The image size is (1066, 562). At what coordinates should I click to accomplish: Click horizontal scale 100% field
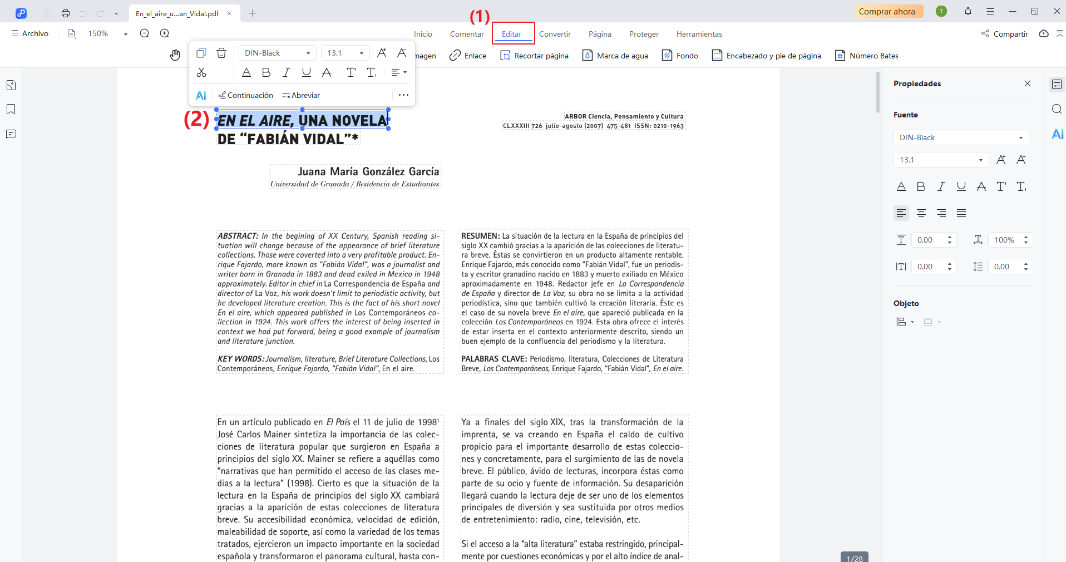click(1010, 240)
